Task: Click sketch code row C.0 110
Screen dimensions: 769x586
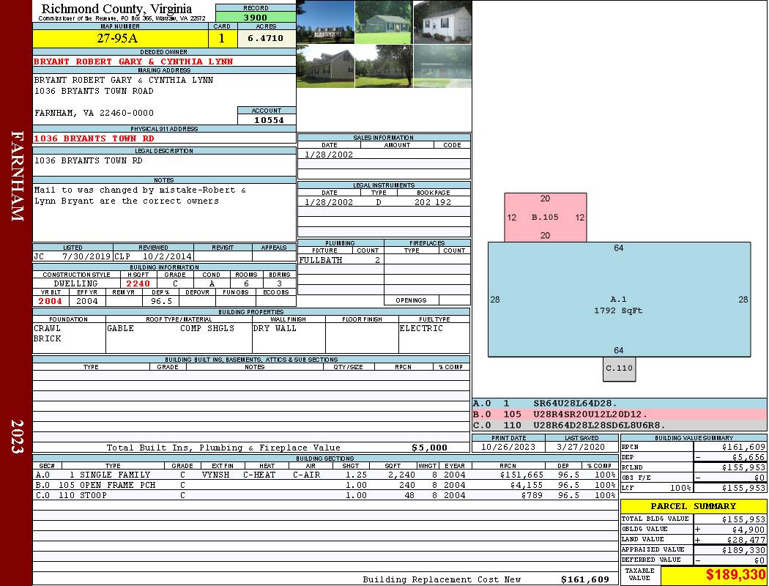Action: [619, 425]
